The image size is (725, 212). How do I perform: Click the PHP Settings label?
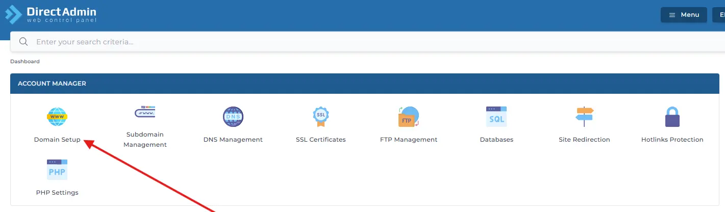point(57,193)
